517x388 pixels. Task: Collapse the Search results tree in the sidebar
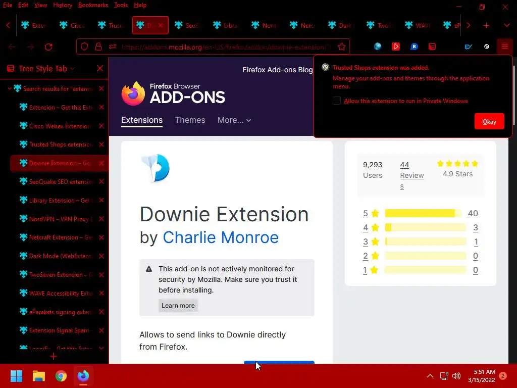click(10, 88)
